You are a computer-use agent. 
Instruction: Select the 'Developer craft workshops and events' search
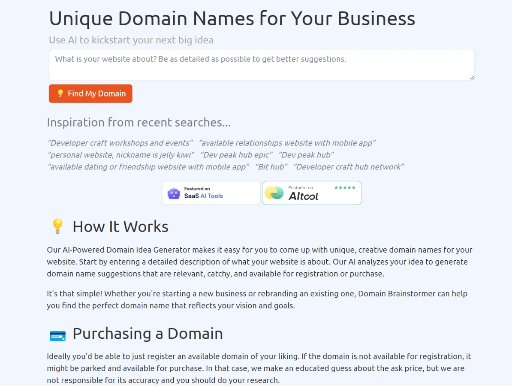(x=120, y=143)
